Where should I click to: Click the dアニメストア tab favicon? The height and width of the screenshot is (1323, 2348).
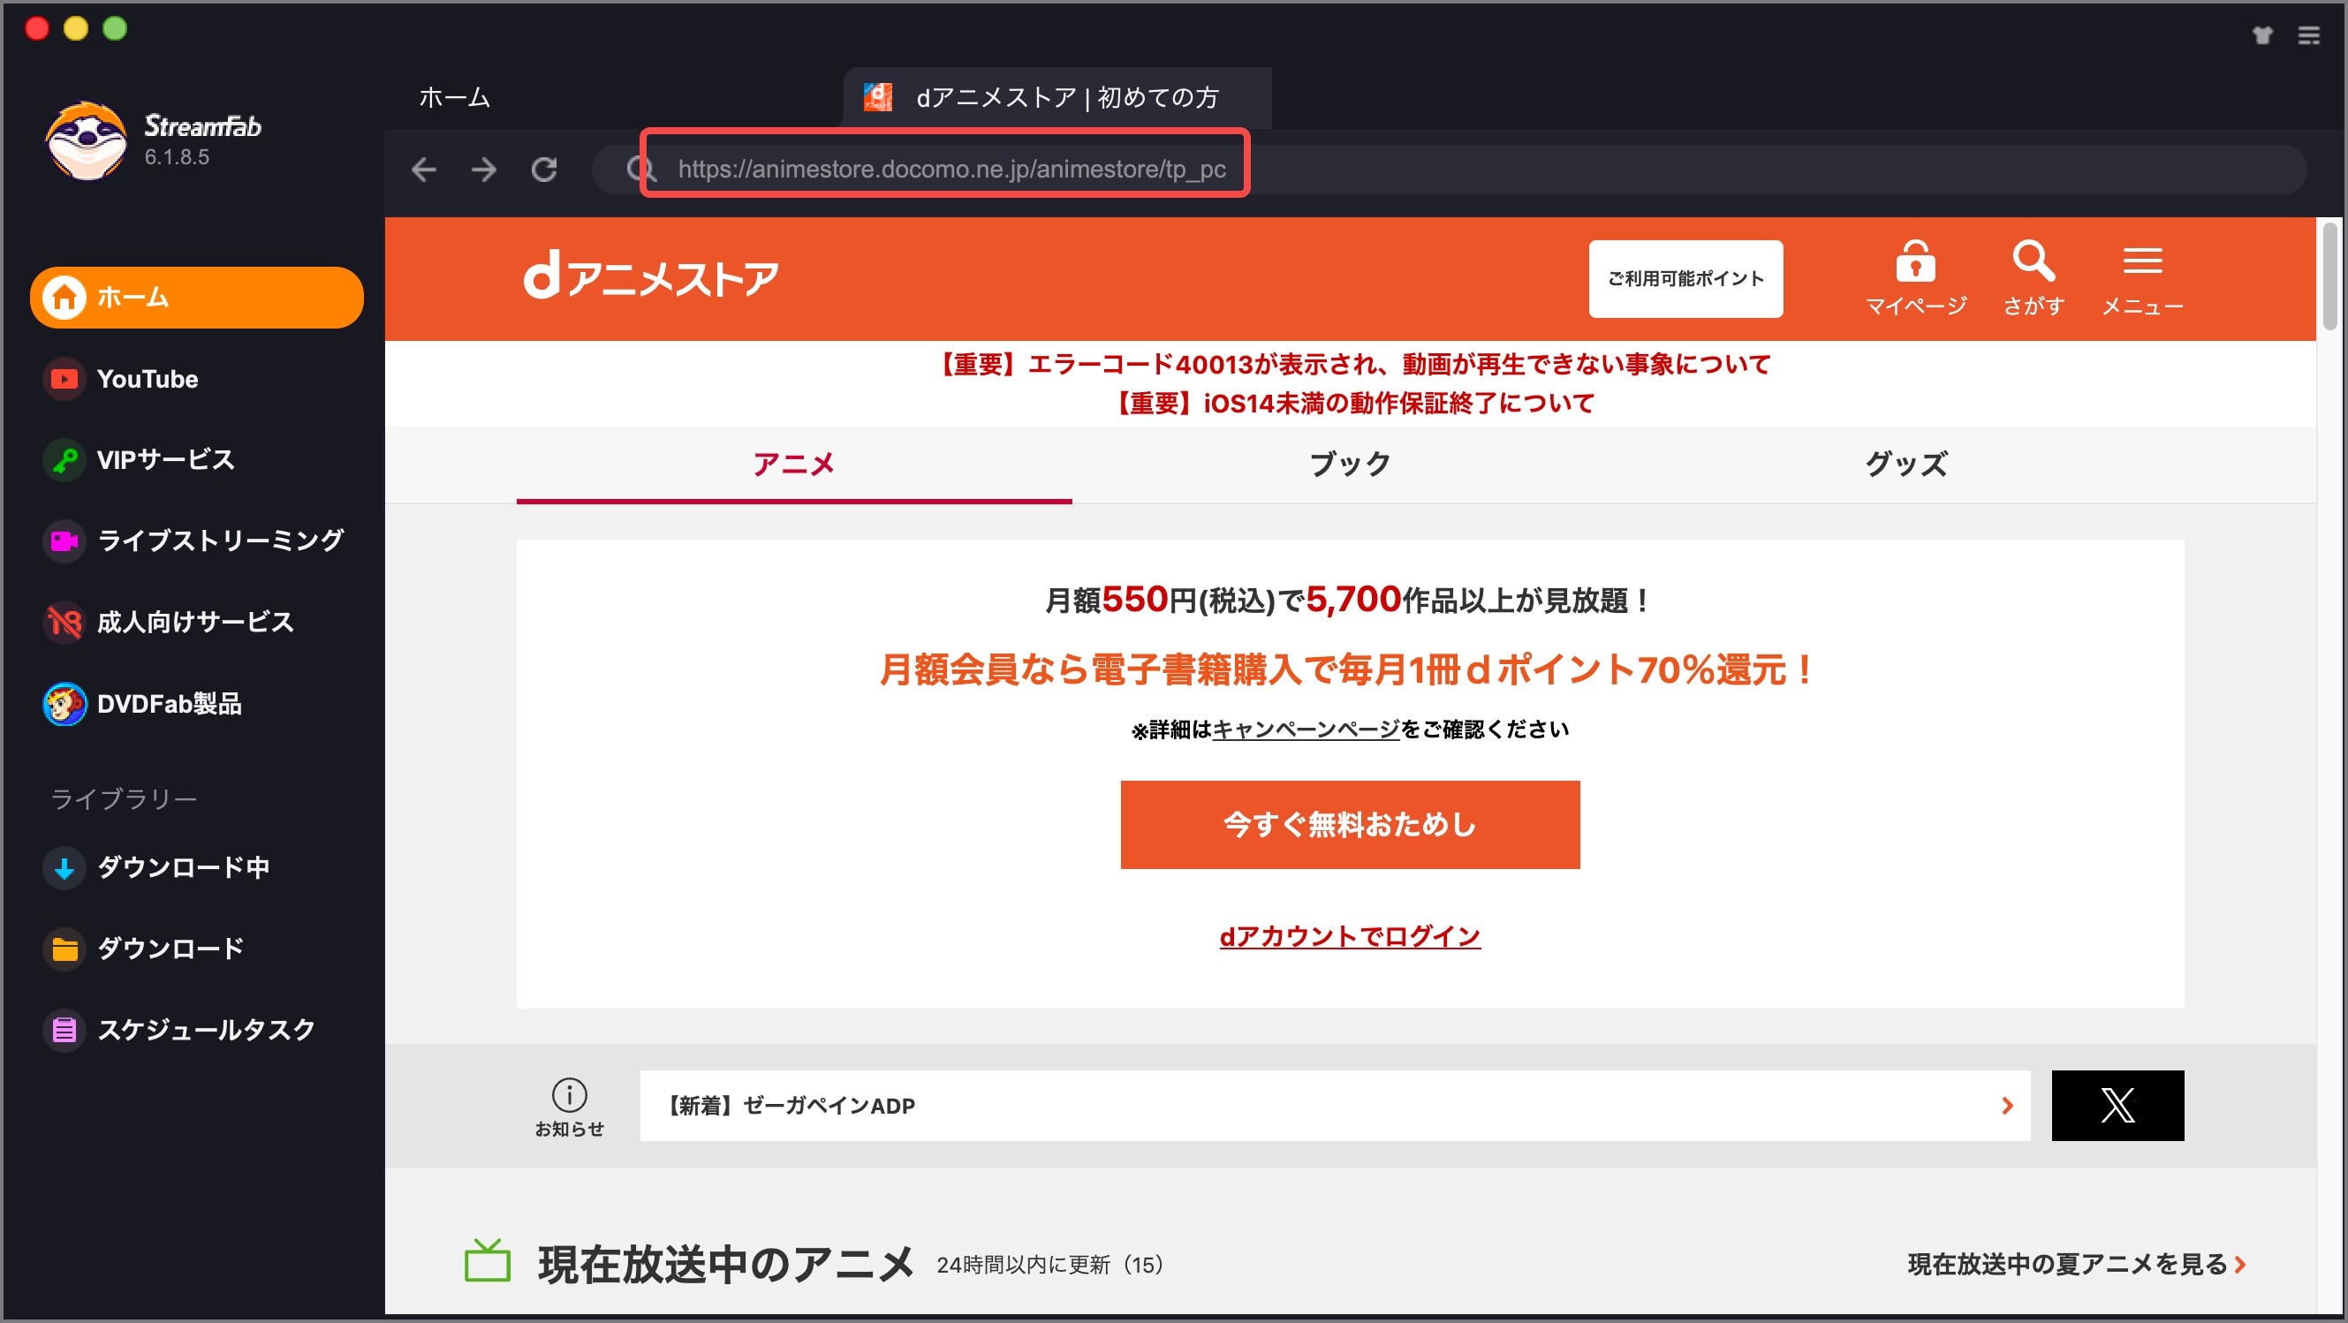click(x=878, y=97)
